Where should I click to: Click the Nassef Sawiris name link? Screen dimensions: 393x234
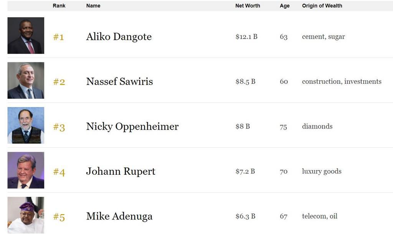click(x=119, y=81)
